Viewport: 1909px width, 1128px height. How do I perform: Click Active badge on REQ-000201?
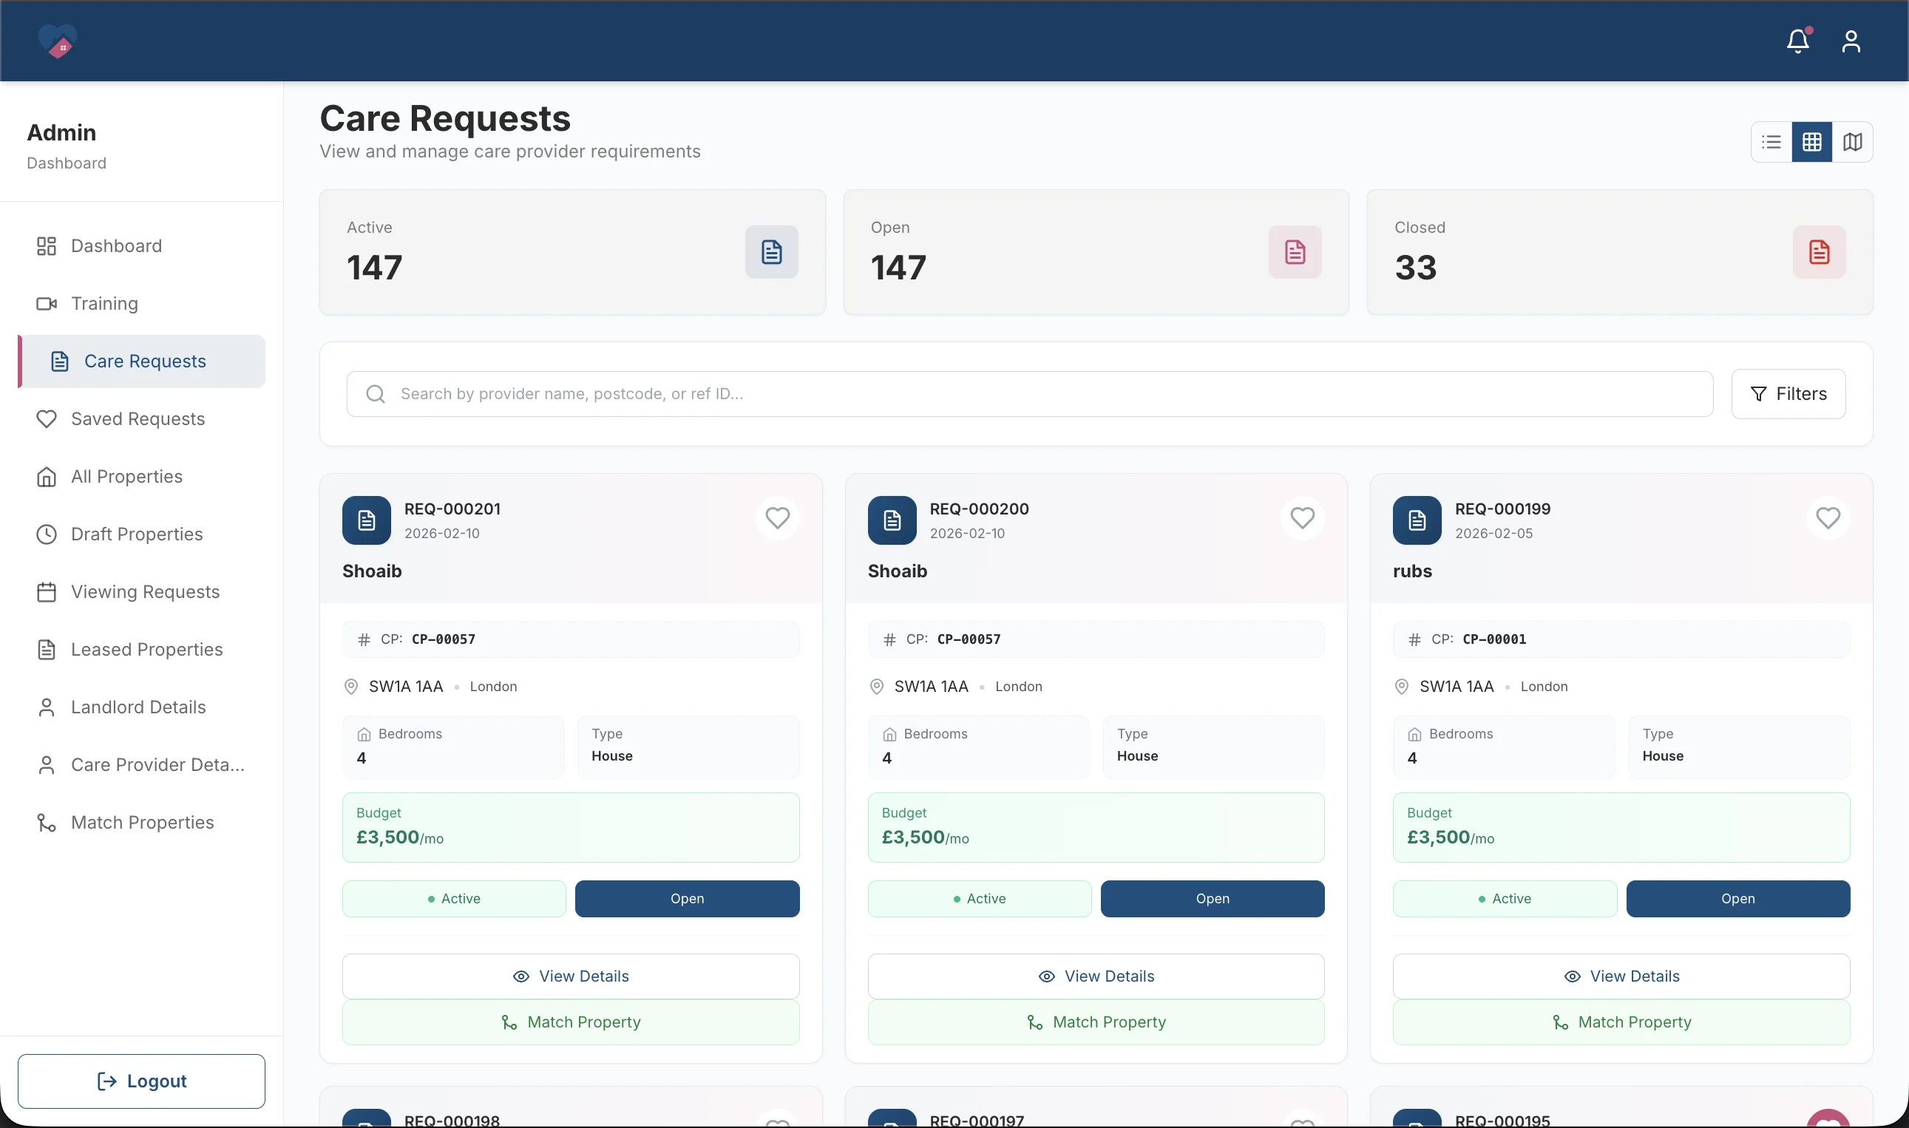454,898
